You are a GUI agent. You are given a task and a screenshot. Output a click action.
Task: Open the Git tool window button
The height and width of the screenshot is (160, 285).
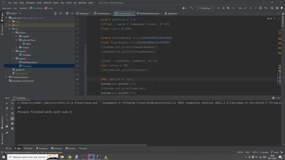point(8,148)
